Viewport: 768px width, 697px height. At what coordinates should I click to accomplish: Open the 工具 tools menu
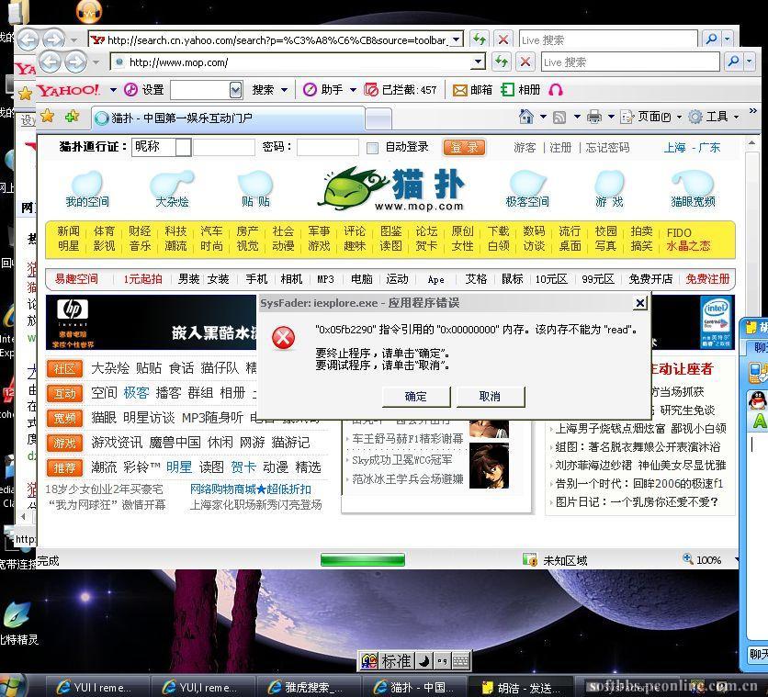click(x=713, y=117)
